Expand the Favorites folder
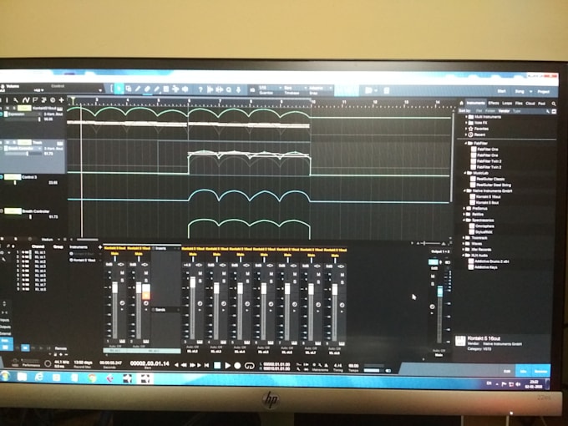 coord(466,129)
